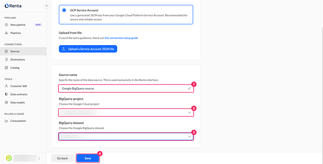Image resolution: width=323 pixels, height=164 pixels.
Task: Click the Upload from file heading
Action: (x=71, y=33)
